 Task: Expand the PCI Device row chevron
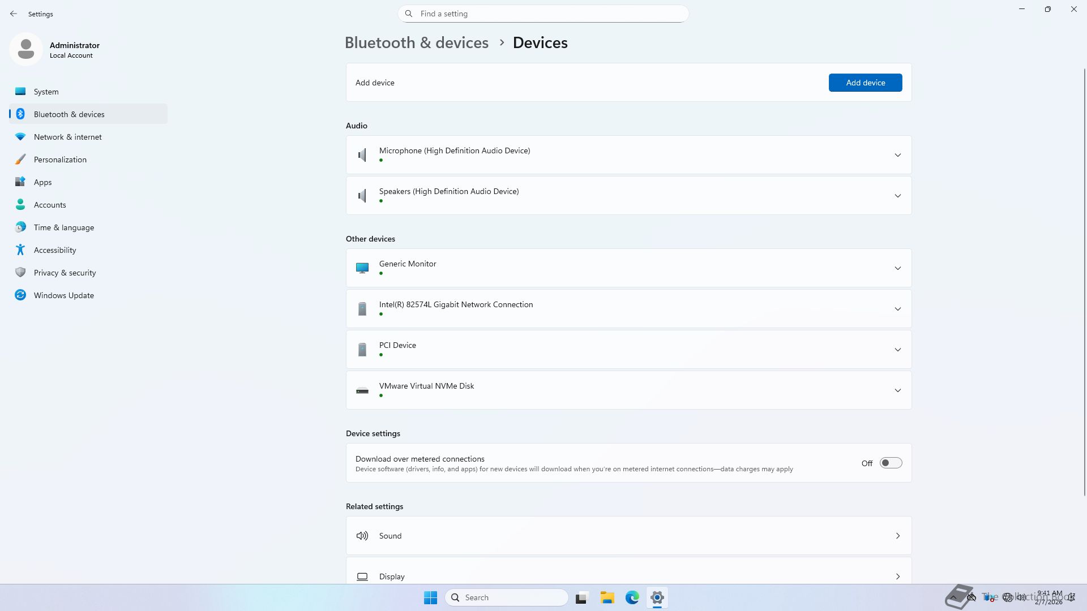[897, 350]
